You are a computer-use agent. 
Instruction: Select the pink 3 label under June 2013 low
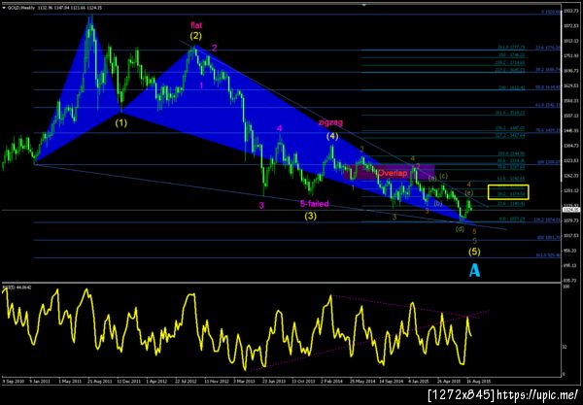pos(261,206)
